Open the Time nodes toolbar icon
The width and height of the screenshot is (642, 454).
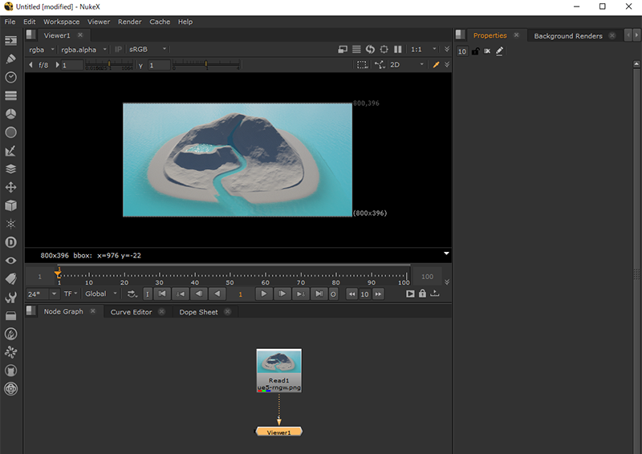pos(11,77)
